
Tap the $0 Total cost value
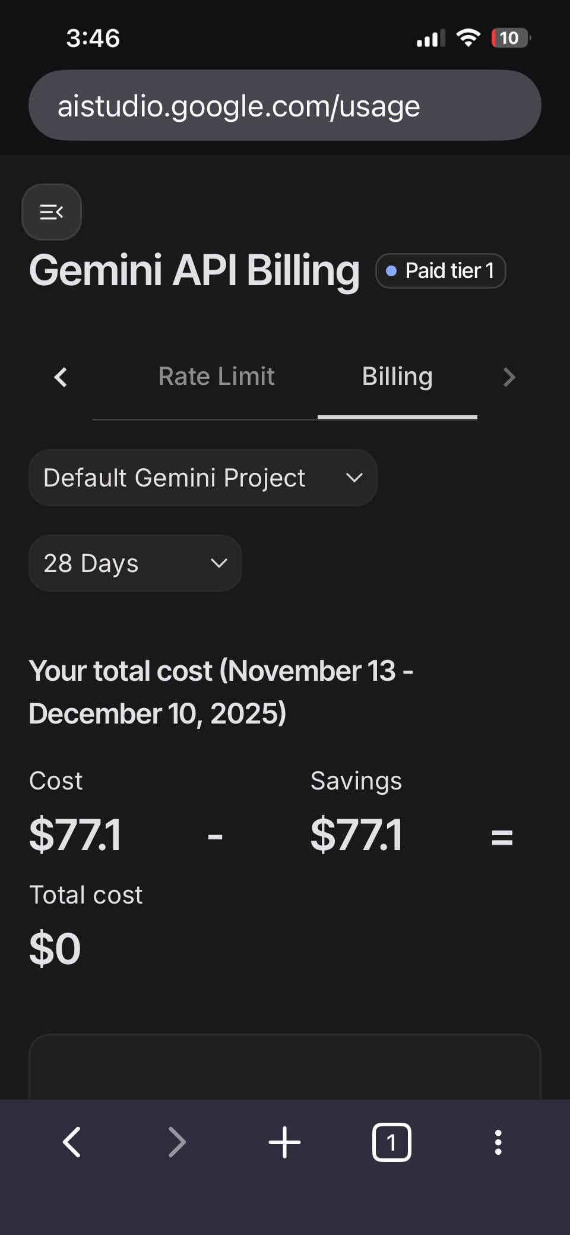[x=55, y=949]
